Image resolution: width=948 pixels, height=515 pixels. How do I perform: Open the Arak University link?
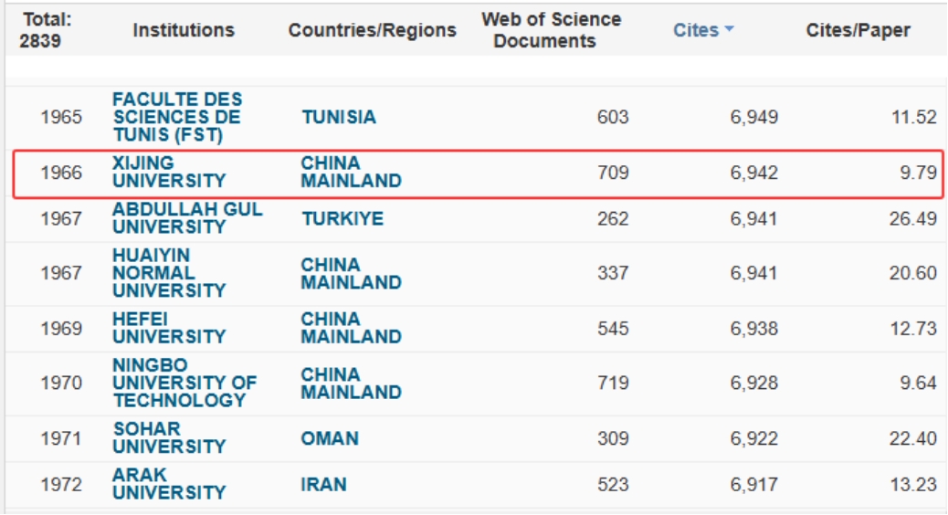click(168, 484)
